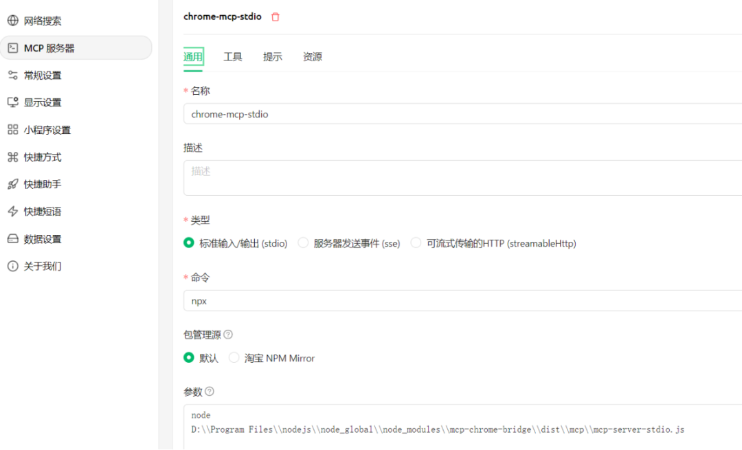Click the command-key icon for 快捷方式
Image resolution: width=742 pixels, height=450 pixels.
tap(13, 157)
